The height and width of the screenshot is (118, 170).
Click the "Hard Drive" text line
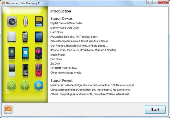56,32
